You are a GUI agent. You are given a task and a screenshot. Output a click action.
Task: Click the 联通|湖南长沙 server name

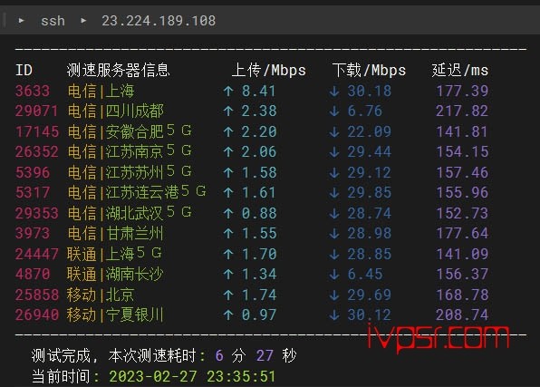115,274
